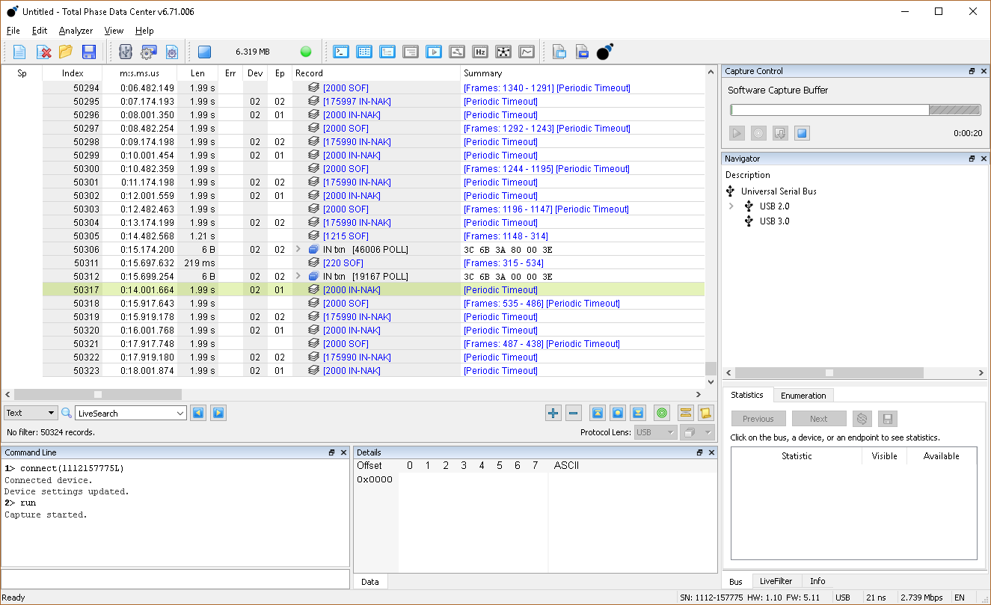Click the search previous left arrow button
This screenshot has width=991, height=605.
[x=198, y=413]
